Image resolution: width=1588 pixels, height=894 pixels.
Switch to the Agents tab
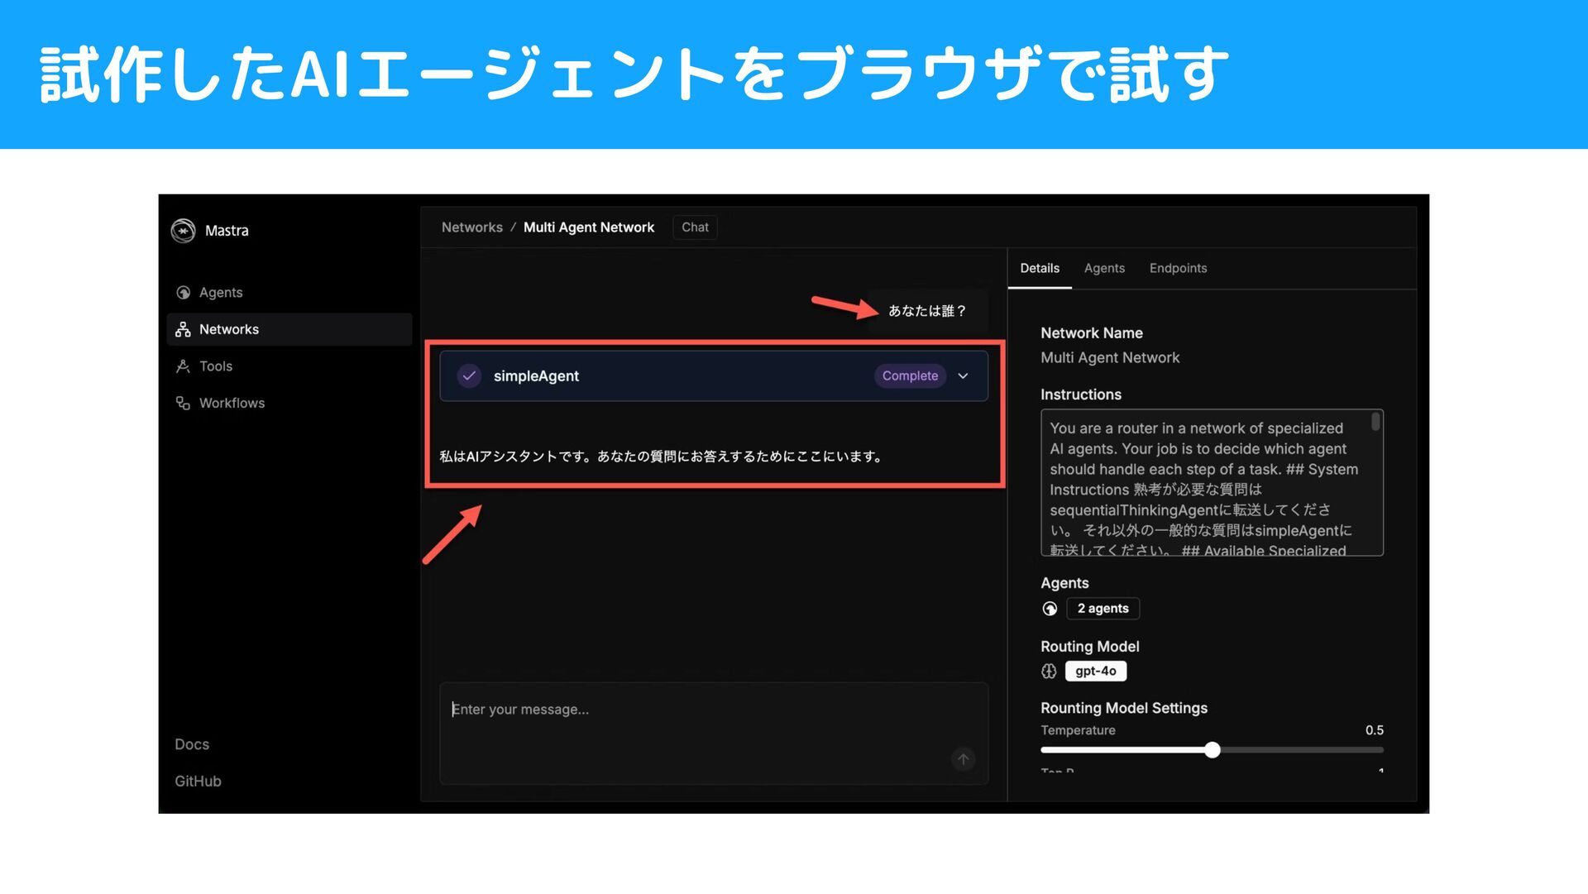pyautogui.click(x=1104, y=269)
